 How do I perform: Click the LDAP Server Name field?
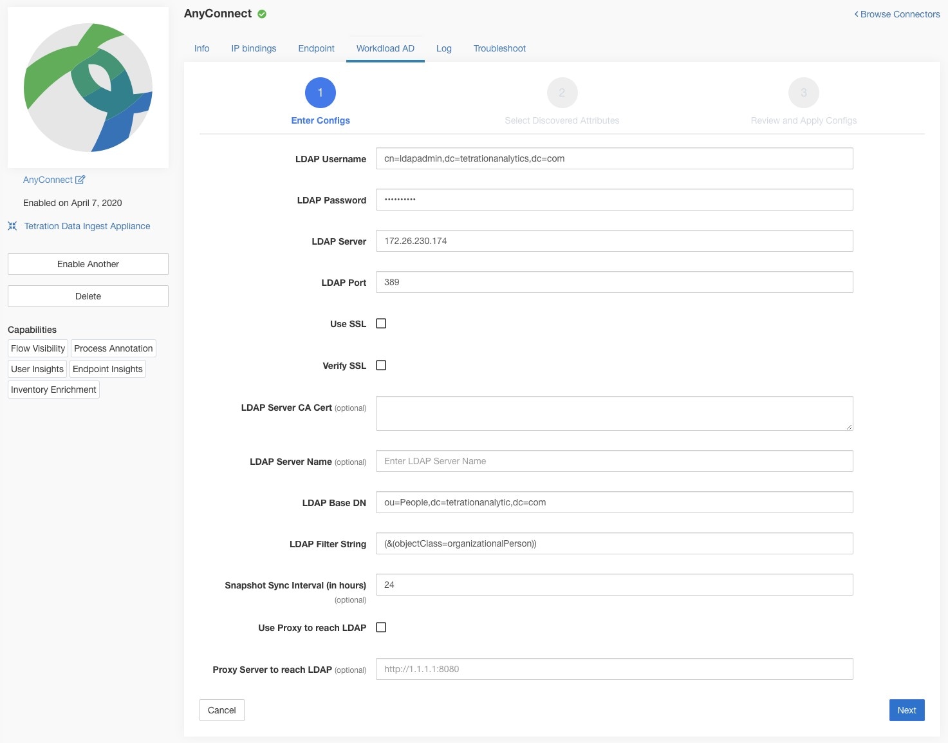pos(615,461)
